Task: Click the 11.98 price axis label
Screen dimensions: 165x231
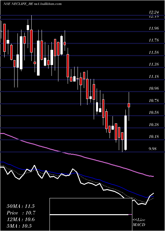Action: [x=154, y=28]
